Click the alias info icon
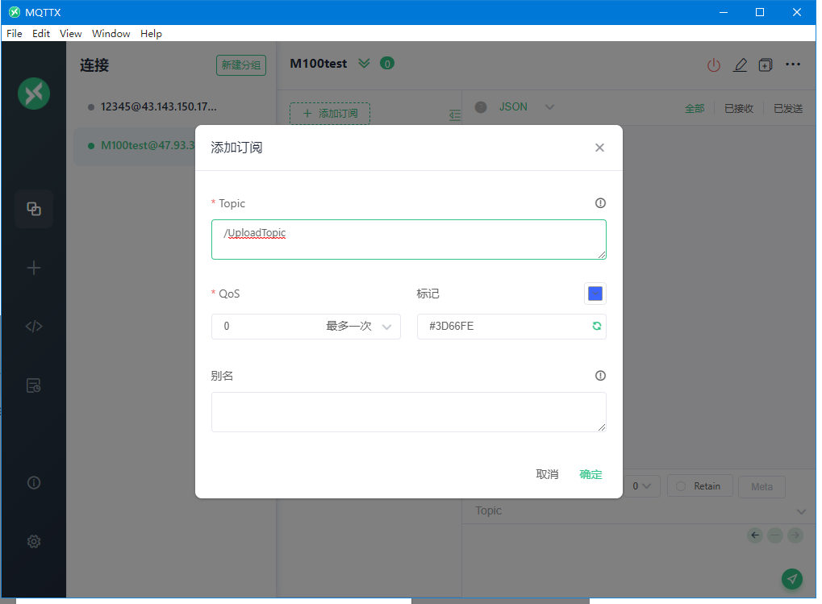Screen dimensions: 822x604 point(600,376)
